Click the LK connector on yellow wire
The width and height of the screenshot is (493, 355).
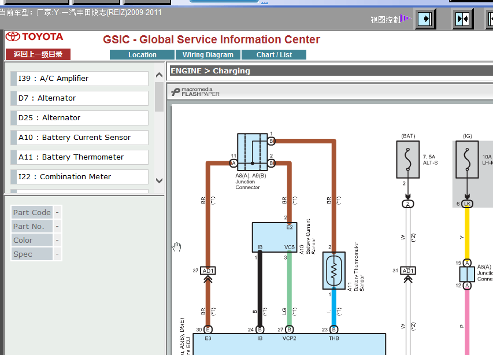467,204
